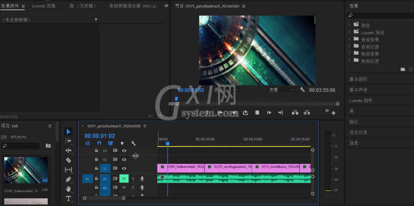414x206 pixels.
Task: Open timeline display settings wrench
Action: (133, 143)
